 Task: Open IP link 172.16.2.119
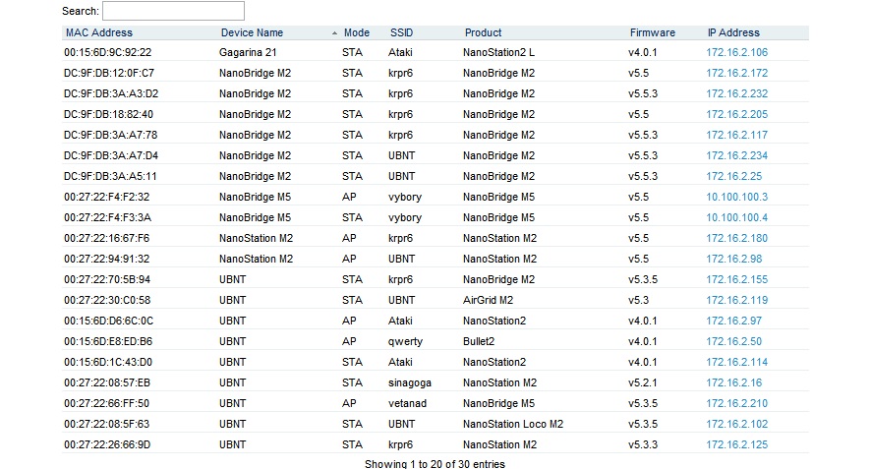[x=736, y=300]
